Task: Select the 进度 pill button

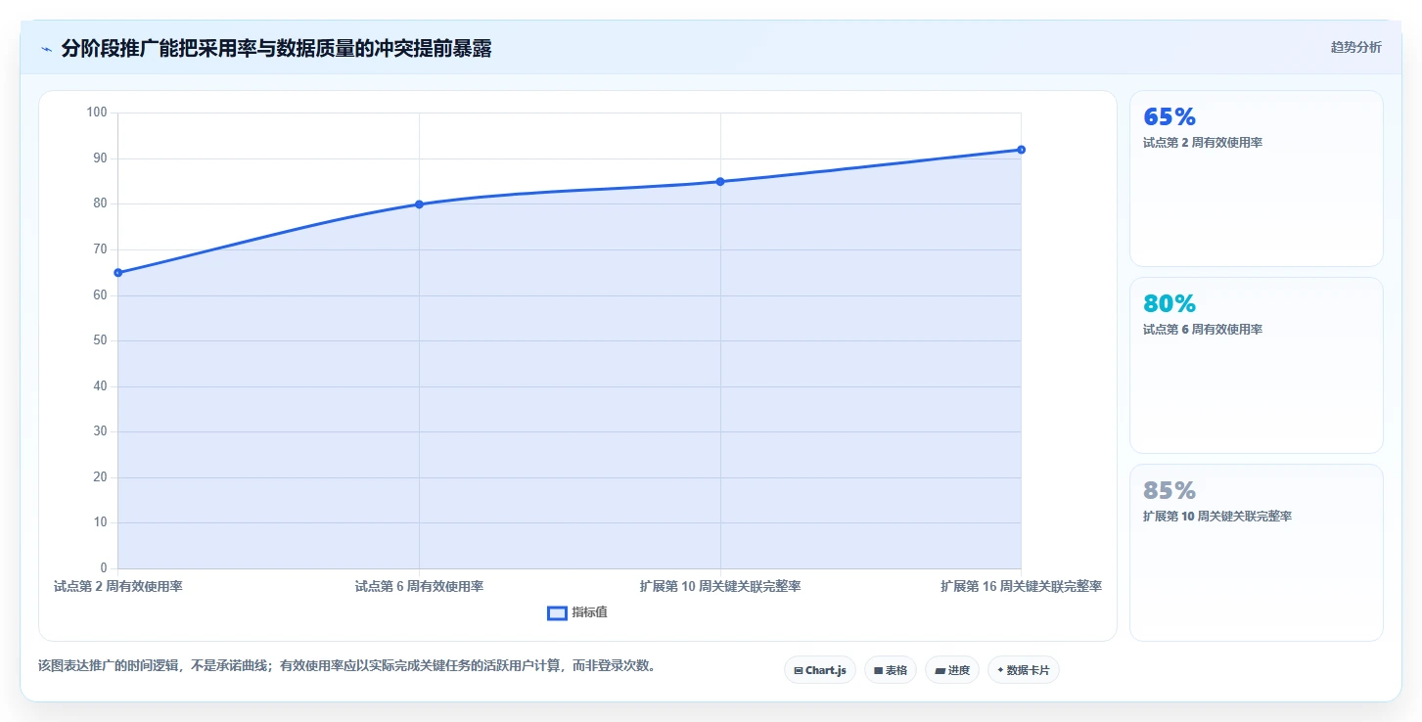Action: click(951, 670)
